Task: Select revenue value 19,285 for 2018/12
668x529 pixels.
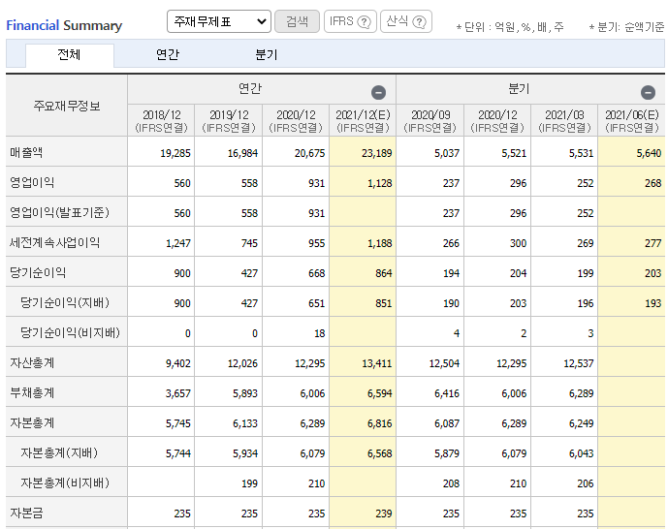Action: [175, 153]
